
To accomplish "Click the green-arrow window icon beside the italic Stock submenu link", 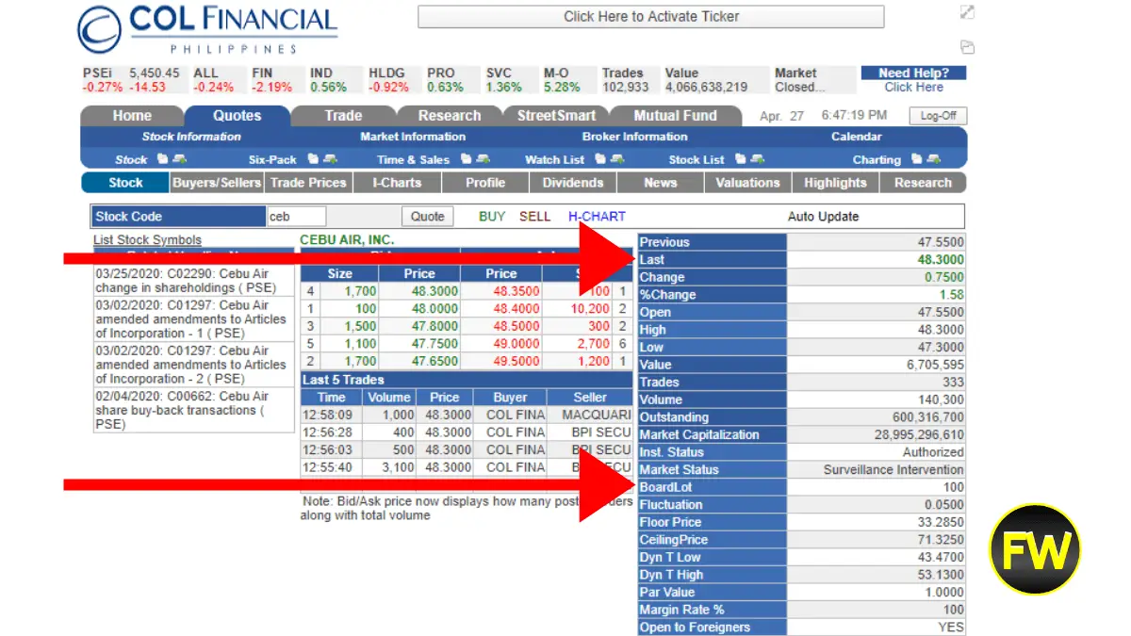I will 179,159.
